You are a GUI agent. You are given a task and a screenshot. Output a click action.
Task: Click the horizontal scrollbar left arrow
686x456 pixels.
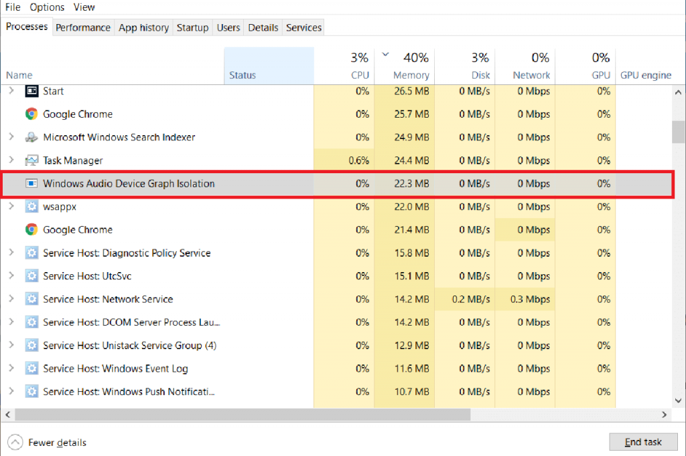click(x=8, y=415)
